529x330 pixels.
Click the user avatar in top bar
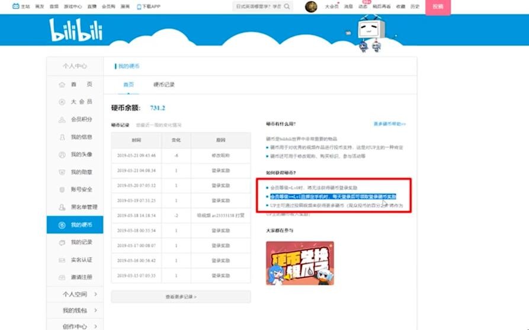tap(311, 7)
